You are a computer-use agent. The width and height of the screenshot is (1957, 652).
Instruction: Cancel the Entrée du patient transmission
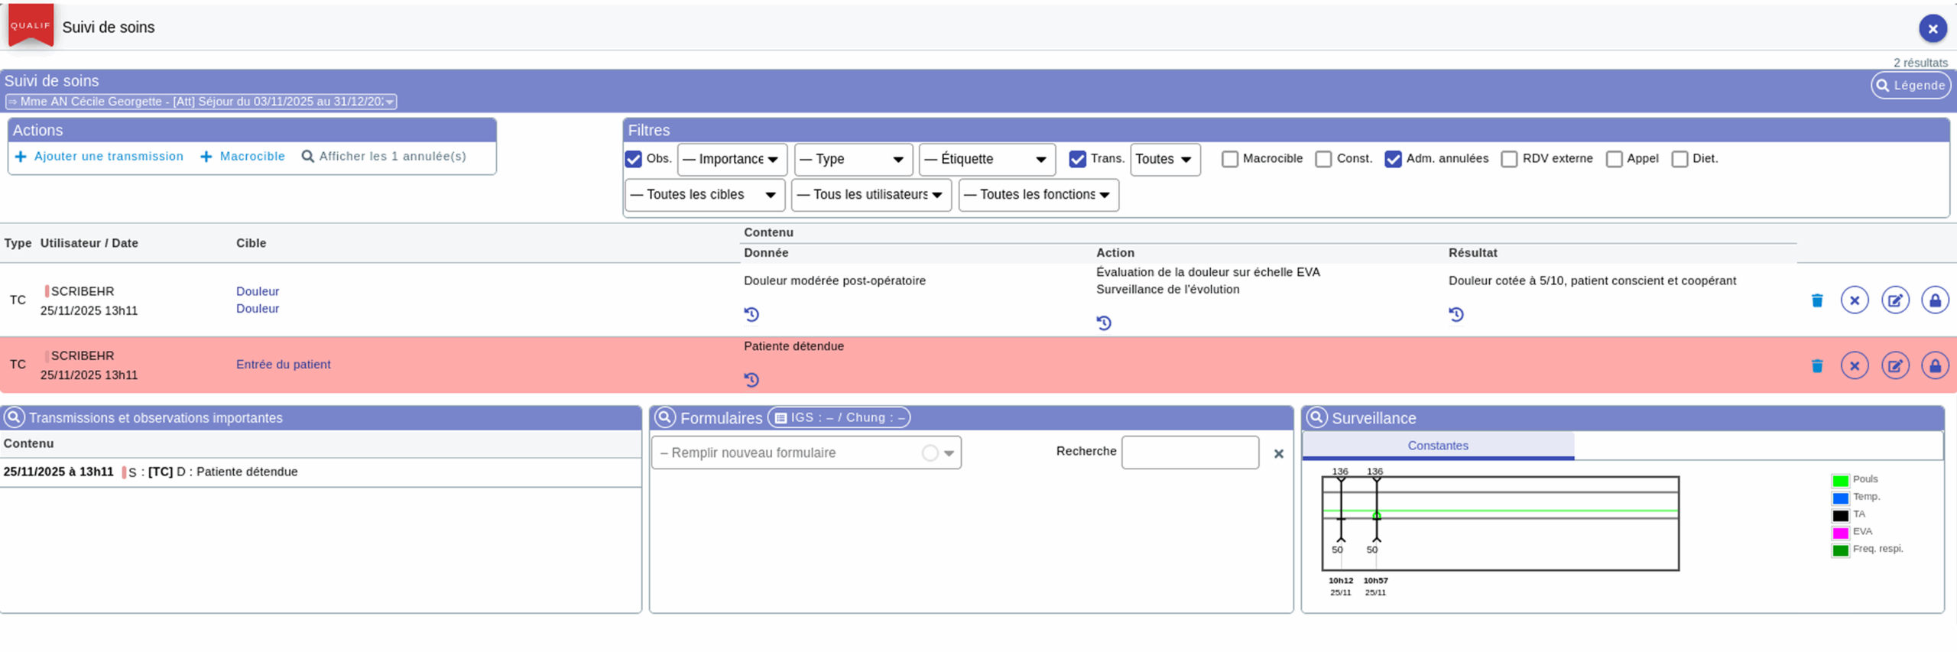pos(1854,366)
